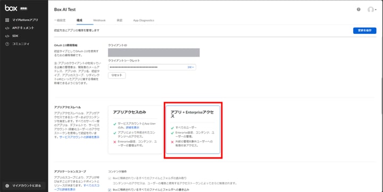This screenshot has height=192, width=383.
Task: Open the サービスアカウントの詳細を表示 link
Action: click(79, 137)
